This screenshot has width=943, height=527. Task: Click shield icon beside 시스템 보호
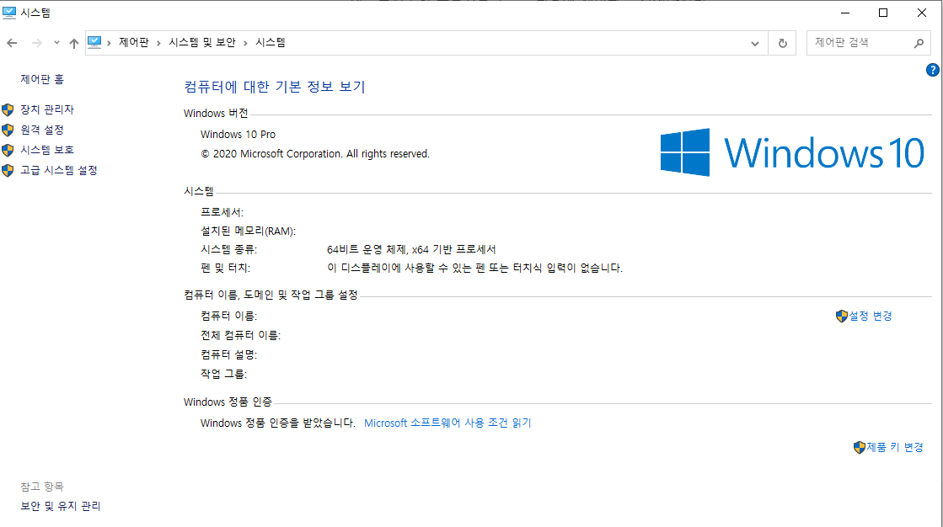click(8, 150)
